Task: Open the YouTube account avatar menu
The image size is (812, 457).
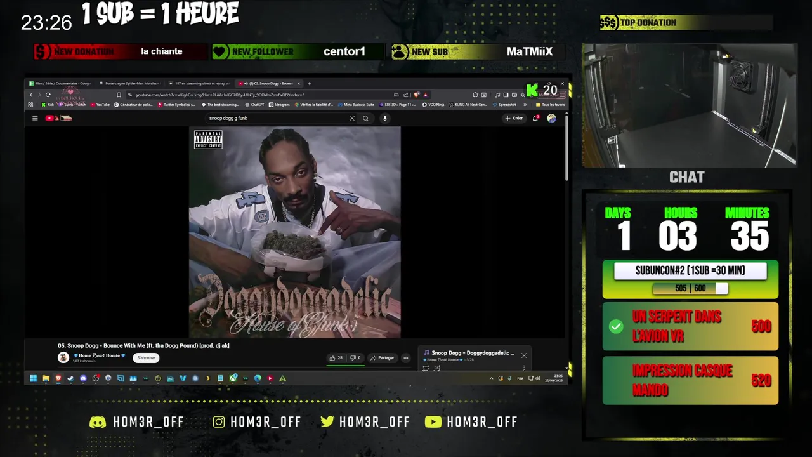Action: tap(551, 118)
